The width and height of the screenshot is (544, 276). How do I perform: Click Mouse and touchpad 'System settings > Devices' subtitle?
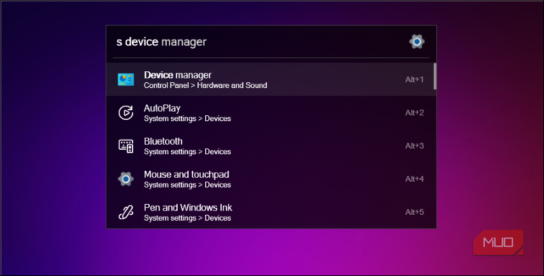[187, 185]
